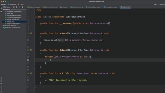
Task: Open index.php in the project tree
Action: (10, 14)
